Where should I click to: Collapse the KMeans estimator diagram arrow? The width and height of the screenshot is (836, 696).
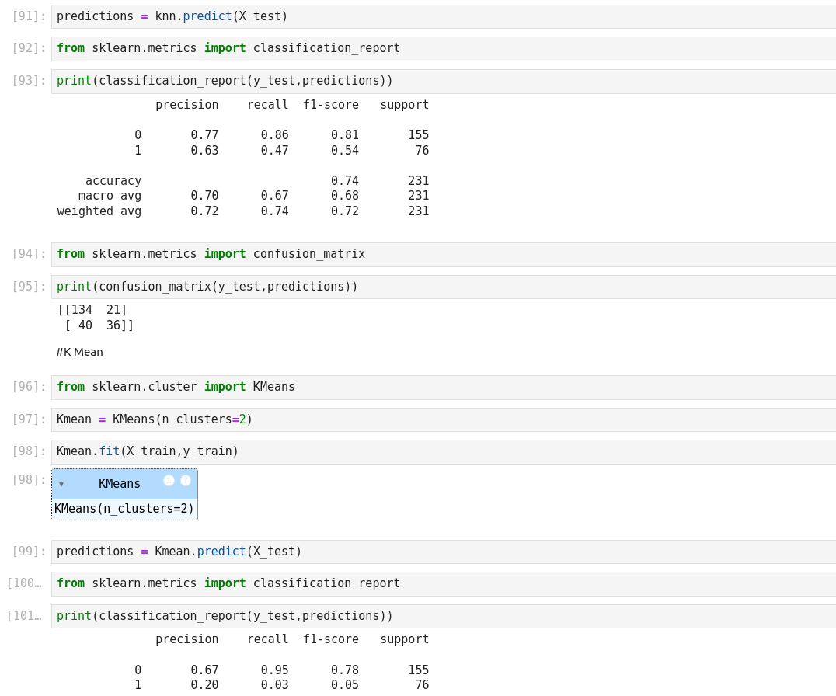61,485
